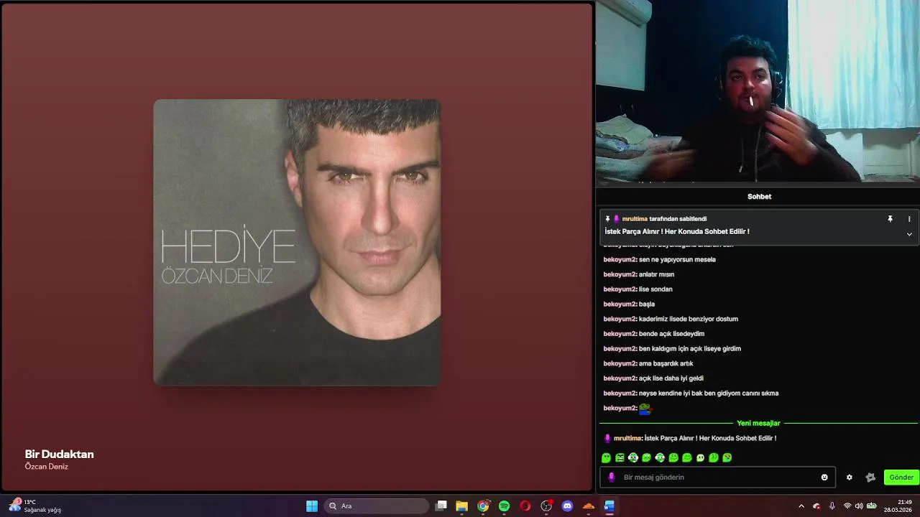Click the message 'açık lise daha iyi geldi'
920x517 pixels.
pos(671,378)
